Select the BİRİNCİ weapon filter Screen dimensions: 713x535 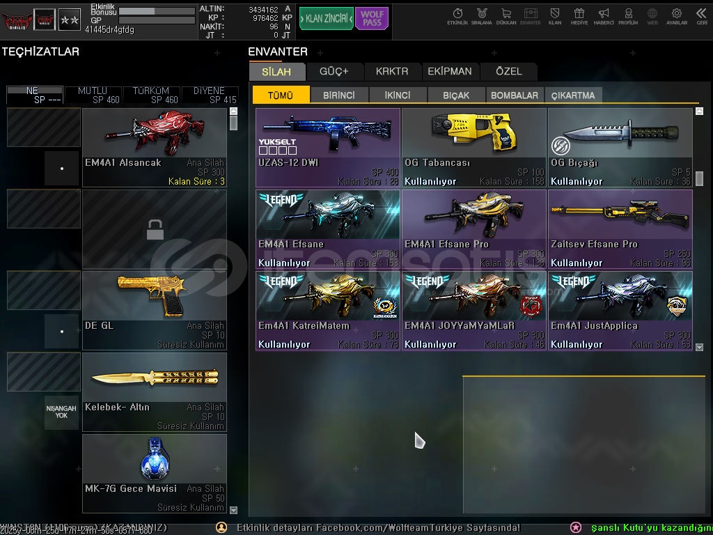(339, 95)
